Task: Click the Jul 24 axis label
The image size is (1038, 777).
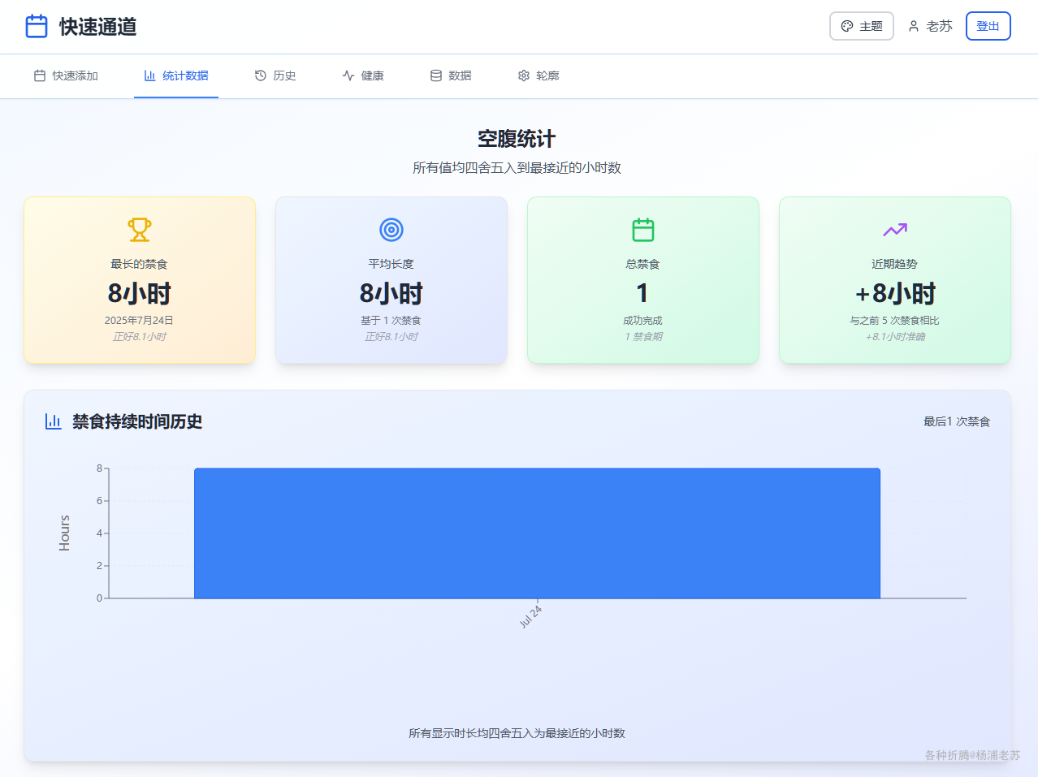Action: 530,617
